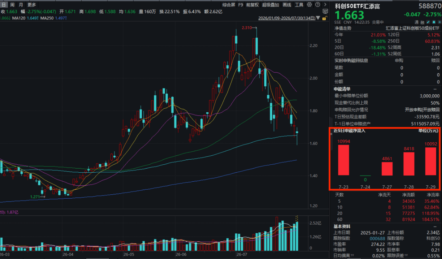The image size is (442, 259).
Task: Click the bell alert icon under price
Action: 434,22
